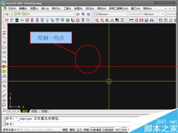Click the layer 0 color square
This screenshot has height=133, width=178.
coord(26,14)
